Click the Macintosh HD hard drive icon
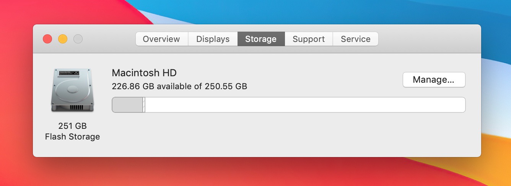 coord(72,90)
